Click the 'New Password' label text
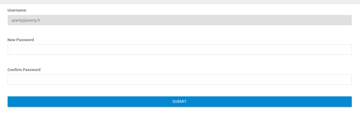The width and height of the screenshot is (360, 115). coord(21,40)
